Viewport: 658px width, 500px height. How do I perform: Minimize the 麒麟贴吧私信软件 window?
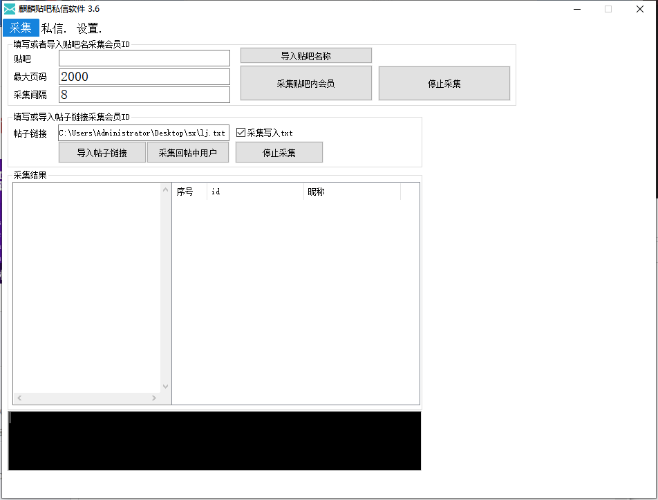pyautogui.click(x=577, y=9)
